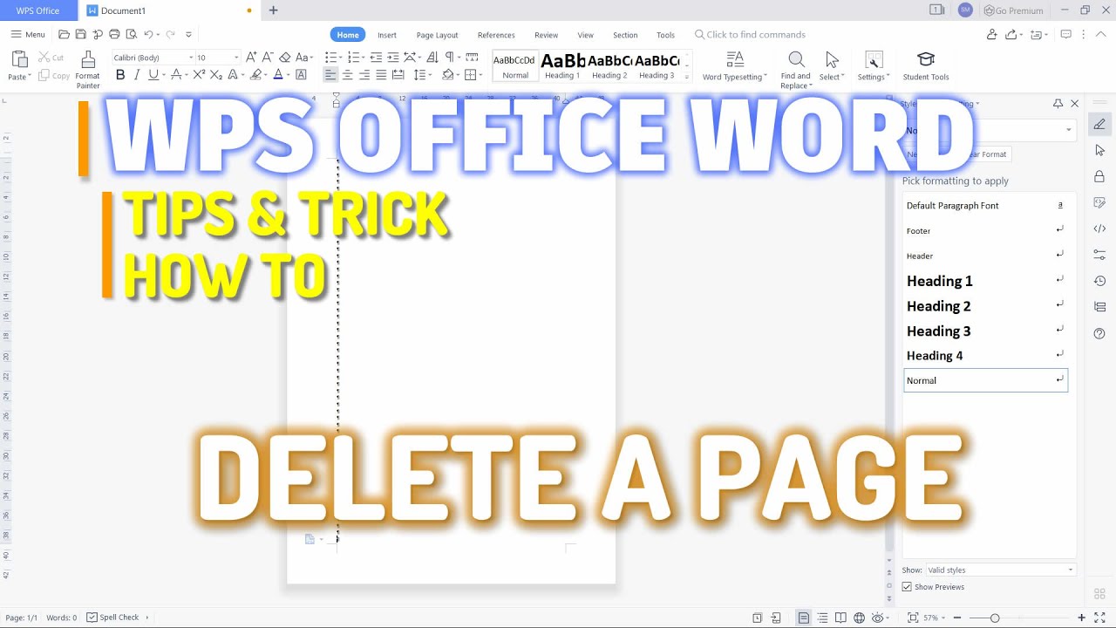Click the Word Typesetting icon
The width and height of the screenshot is (1116, 628).
coord(735,59)
